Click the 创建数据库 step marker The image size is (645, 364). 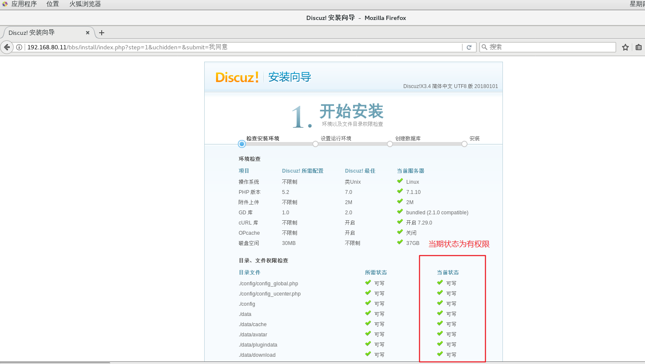(390, 144)
